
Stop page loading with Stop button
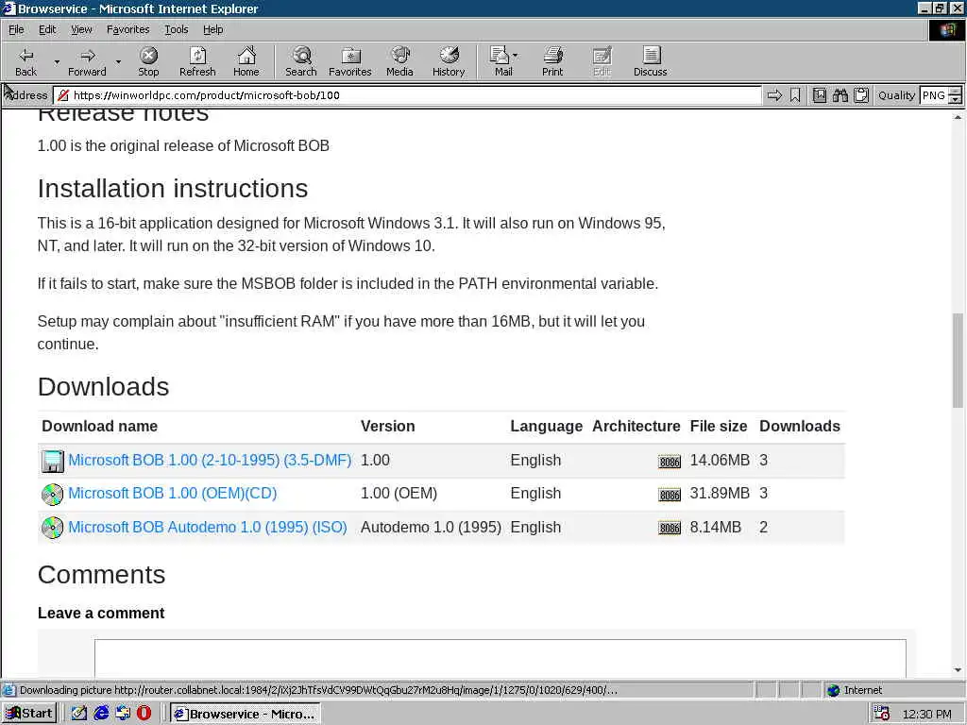148,61
